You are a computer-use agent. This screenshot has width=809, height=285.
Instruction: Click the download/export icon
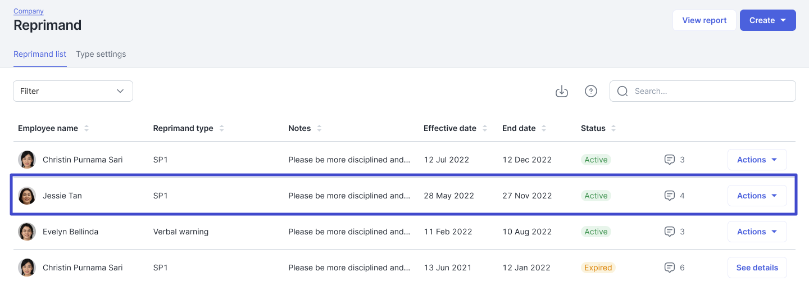[562, 91]
